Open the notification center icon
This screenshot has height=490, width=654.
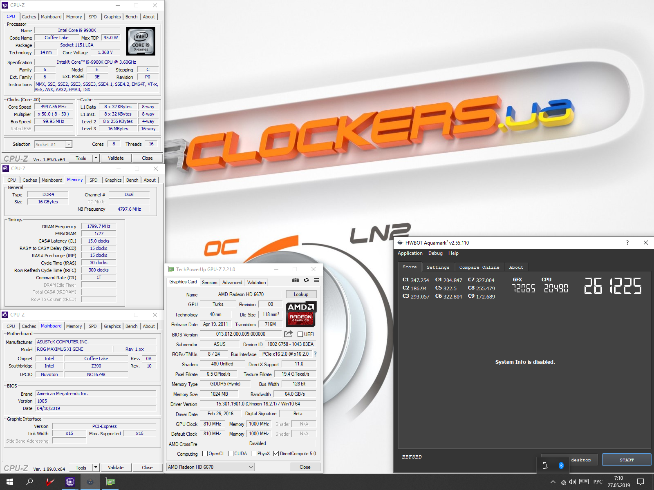point(641,482)
